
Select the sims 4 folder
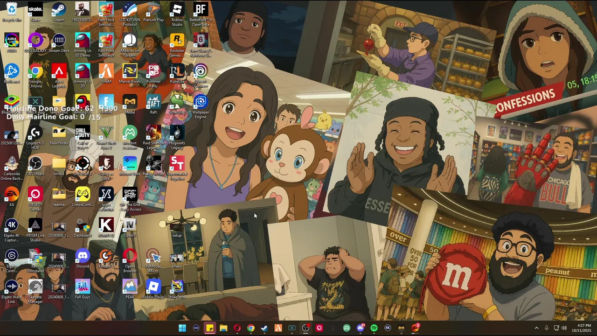pyautogui.click(x=59, y=166)
